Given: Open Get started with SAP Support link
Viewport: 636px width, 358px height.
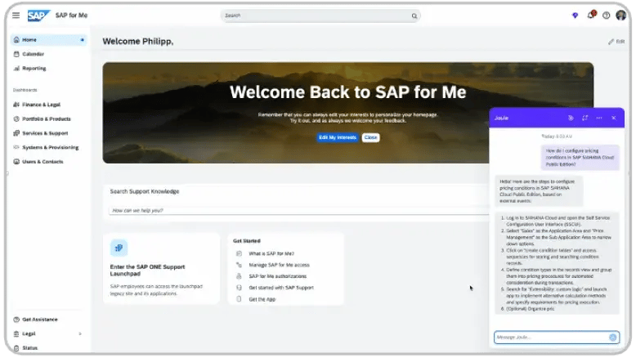Looking at the screenshot, I should pyautogui.click(x=281, y=288).
